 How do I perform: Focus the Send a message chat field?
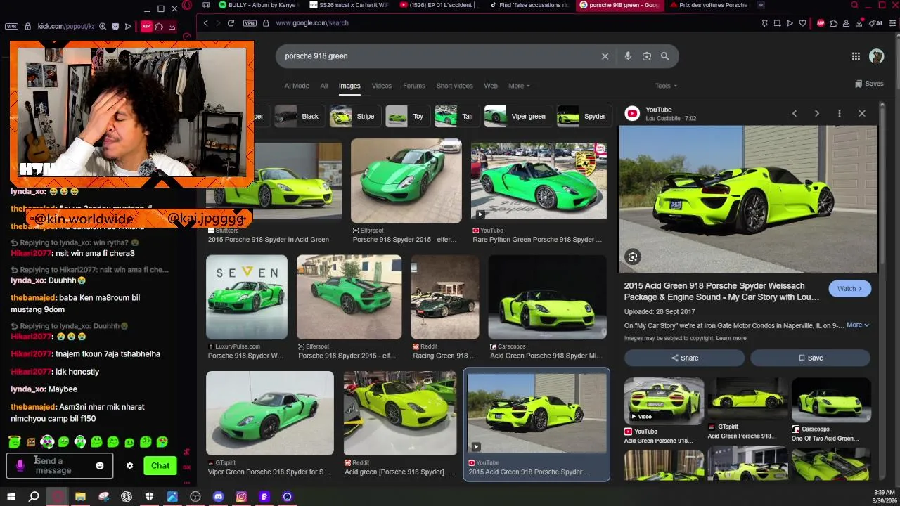[59, 466]
